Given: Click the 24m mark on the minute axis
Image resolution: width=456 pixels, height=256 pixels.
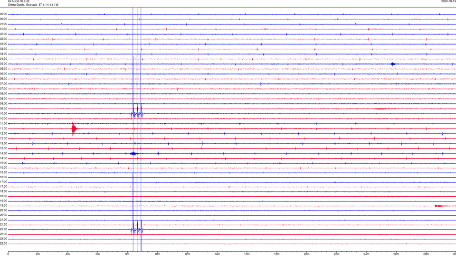Looking at the screenshot, I should click(x=366, y=254).
